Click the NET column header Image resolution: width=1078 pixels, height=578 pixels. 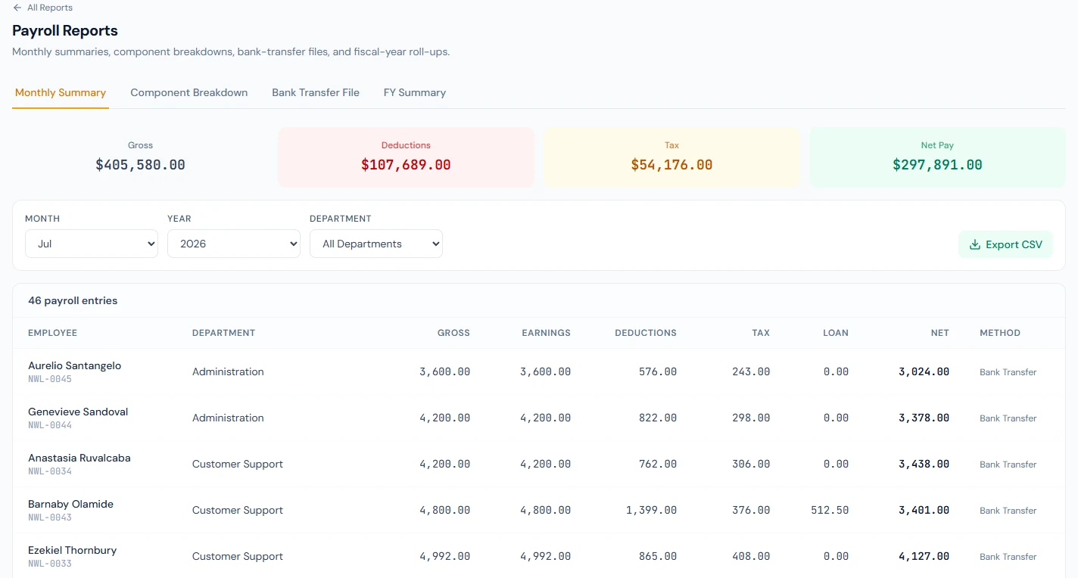(x=940, y=333)
